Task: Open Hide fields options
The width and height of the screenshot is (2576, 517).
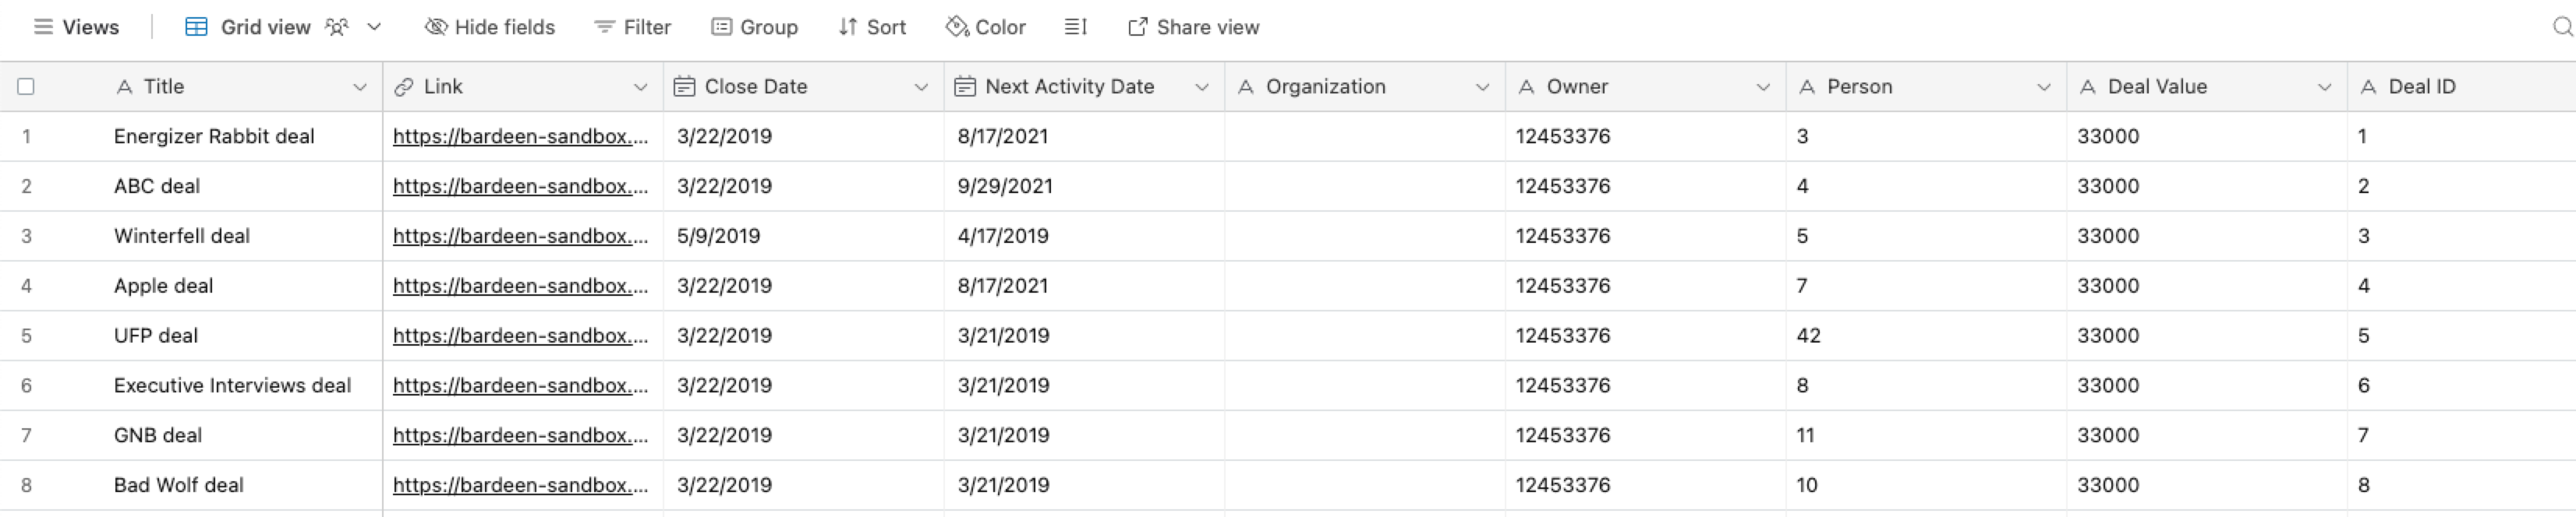Action: click(490, 27)
